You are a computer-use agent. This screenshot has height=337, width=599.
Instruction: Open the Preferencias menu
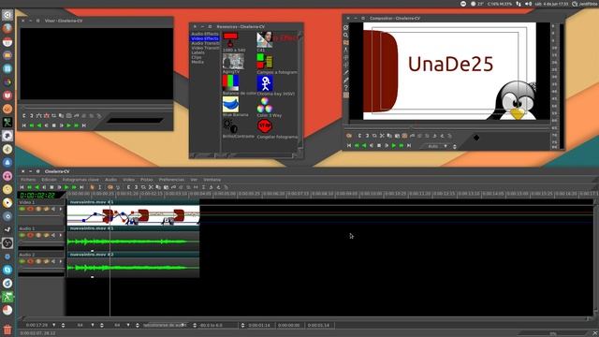pyautogui.click(x=171, y=180)
